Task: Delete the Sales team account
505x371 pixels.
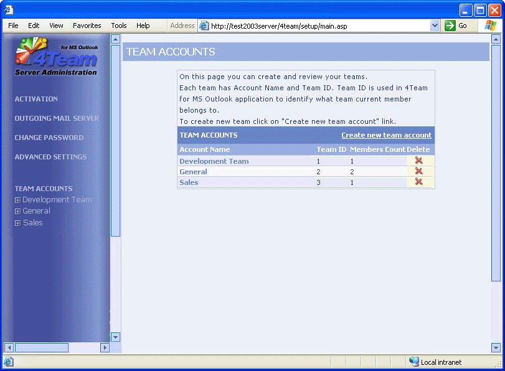Action: click(418, 182)
